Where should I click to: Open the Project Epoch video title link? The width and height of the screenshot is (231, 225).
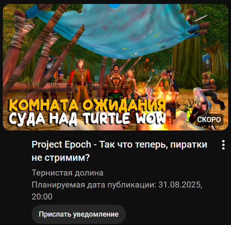tap(119, 151)
